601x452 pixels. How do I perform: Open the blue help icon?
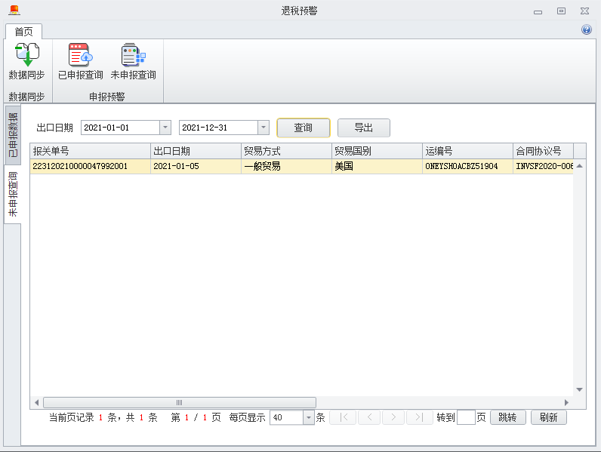[x=587, y=29]
